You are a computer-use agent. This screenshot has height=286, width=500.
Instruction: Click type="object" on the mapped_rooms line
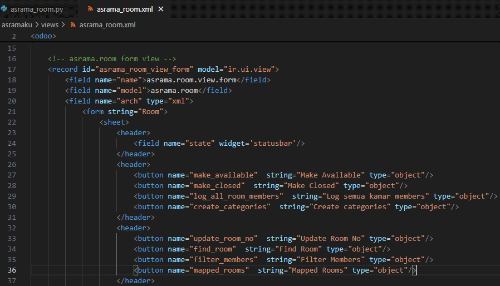[x=380, y=270]
